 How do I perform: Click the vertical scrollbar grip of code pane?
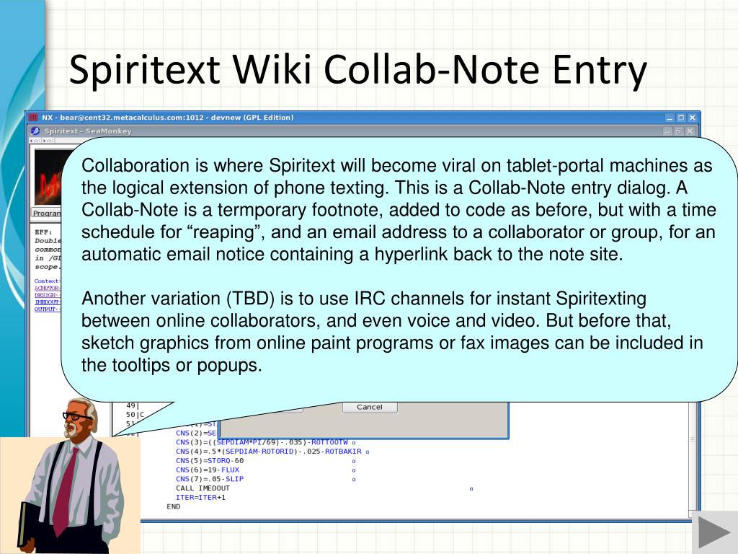693,439
